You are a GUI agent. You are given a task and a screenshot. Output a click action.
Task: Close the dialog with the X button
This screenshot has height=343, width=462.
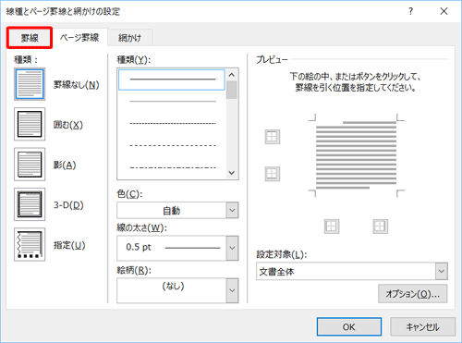tap(444, 11)
